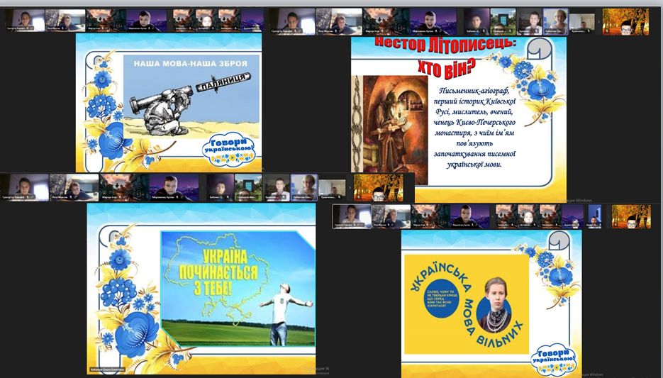Screen dimensions: 663x378
Task: Select first participant tile above Ukraine map slide
Action: click(x=24, y=187)
